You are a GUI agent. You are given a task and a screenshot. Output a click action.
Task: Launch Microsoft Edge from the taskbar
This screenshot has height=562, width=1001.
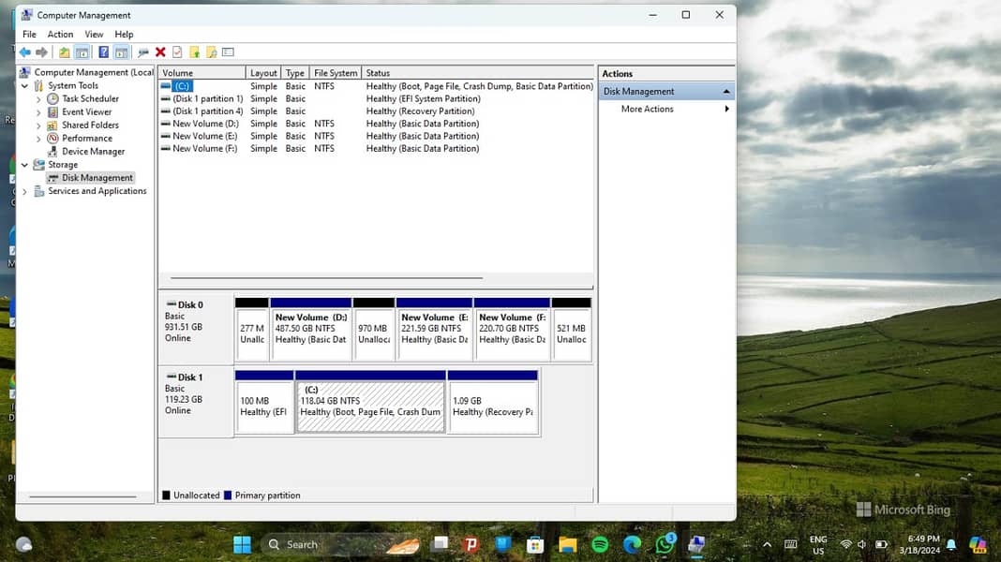point(633,544)
